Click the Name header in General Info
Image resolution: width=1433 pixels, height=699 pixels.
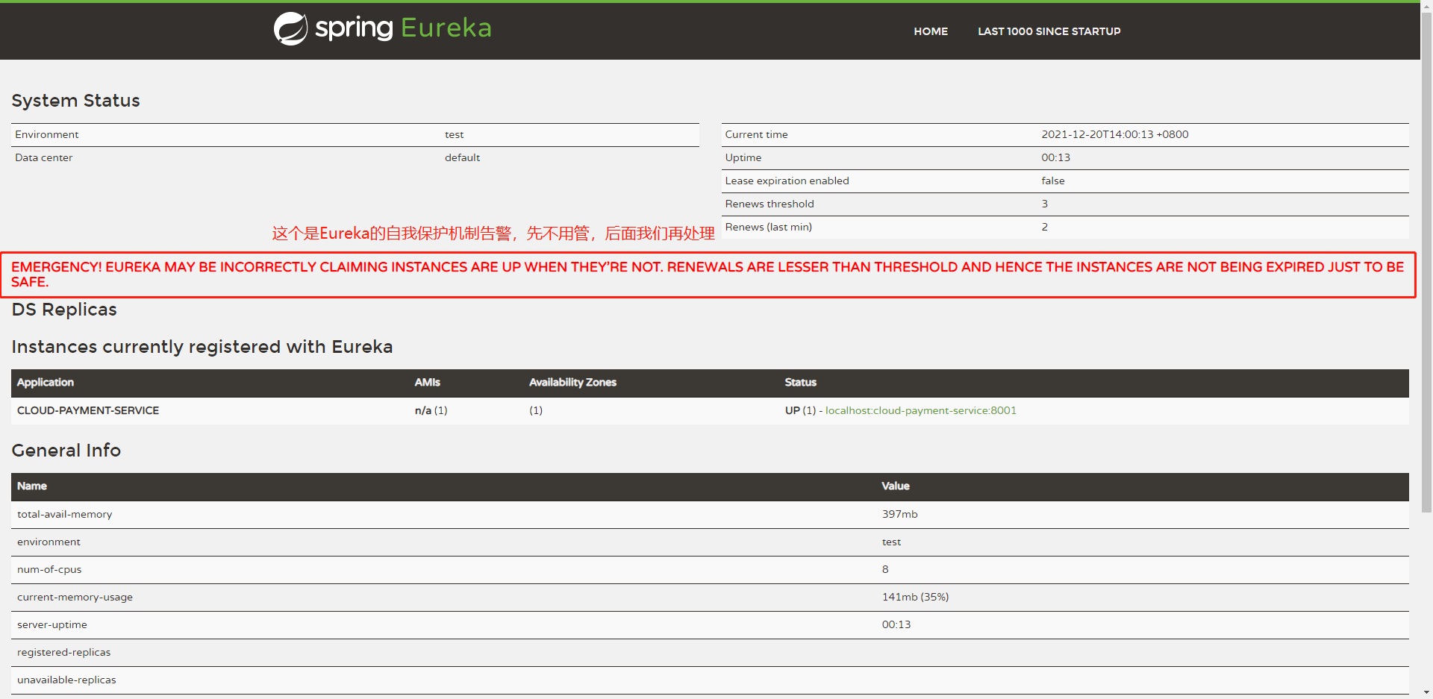pos(32,486)
